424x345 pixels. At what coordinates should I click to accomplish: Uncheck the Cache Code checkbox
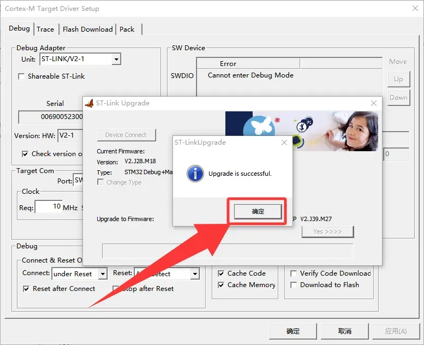click(221, 273)
